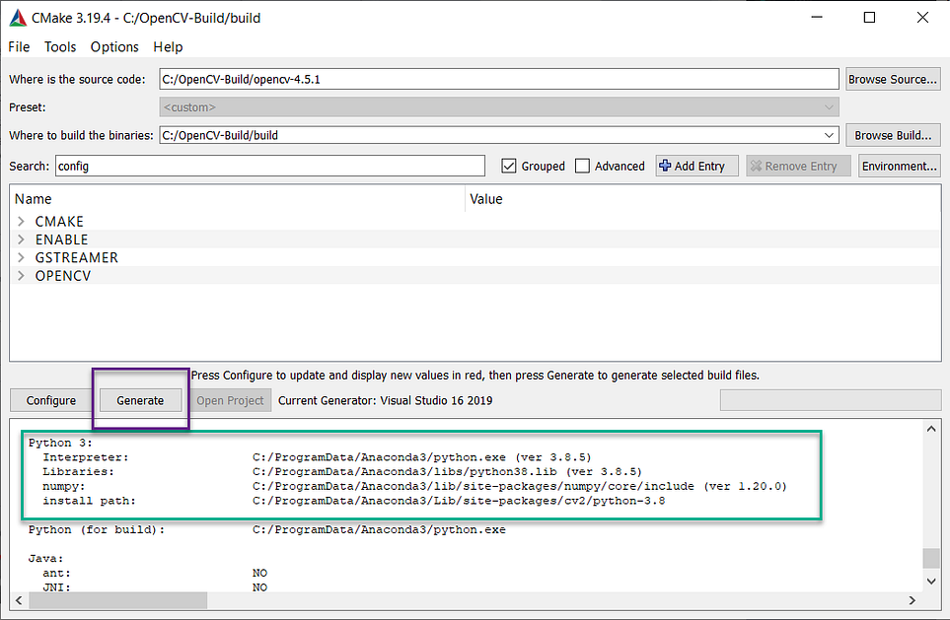Click the output log scroll up arrow
Screen dimensions: 950x620
(x=931, y=429)
